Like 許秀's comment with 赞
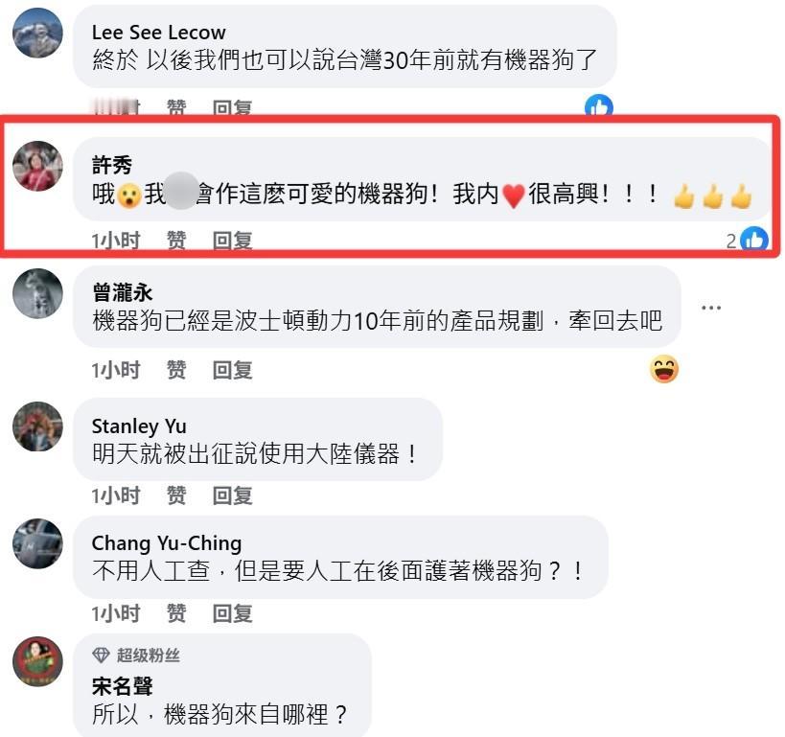The width and height of the screenshot is (785, 737). [x=176, y=241]
